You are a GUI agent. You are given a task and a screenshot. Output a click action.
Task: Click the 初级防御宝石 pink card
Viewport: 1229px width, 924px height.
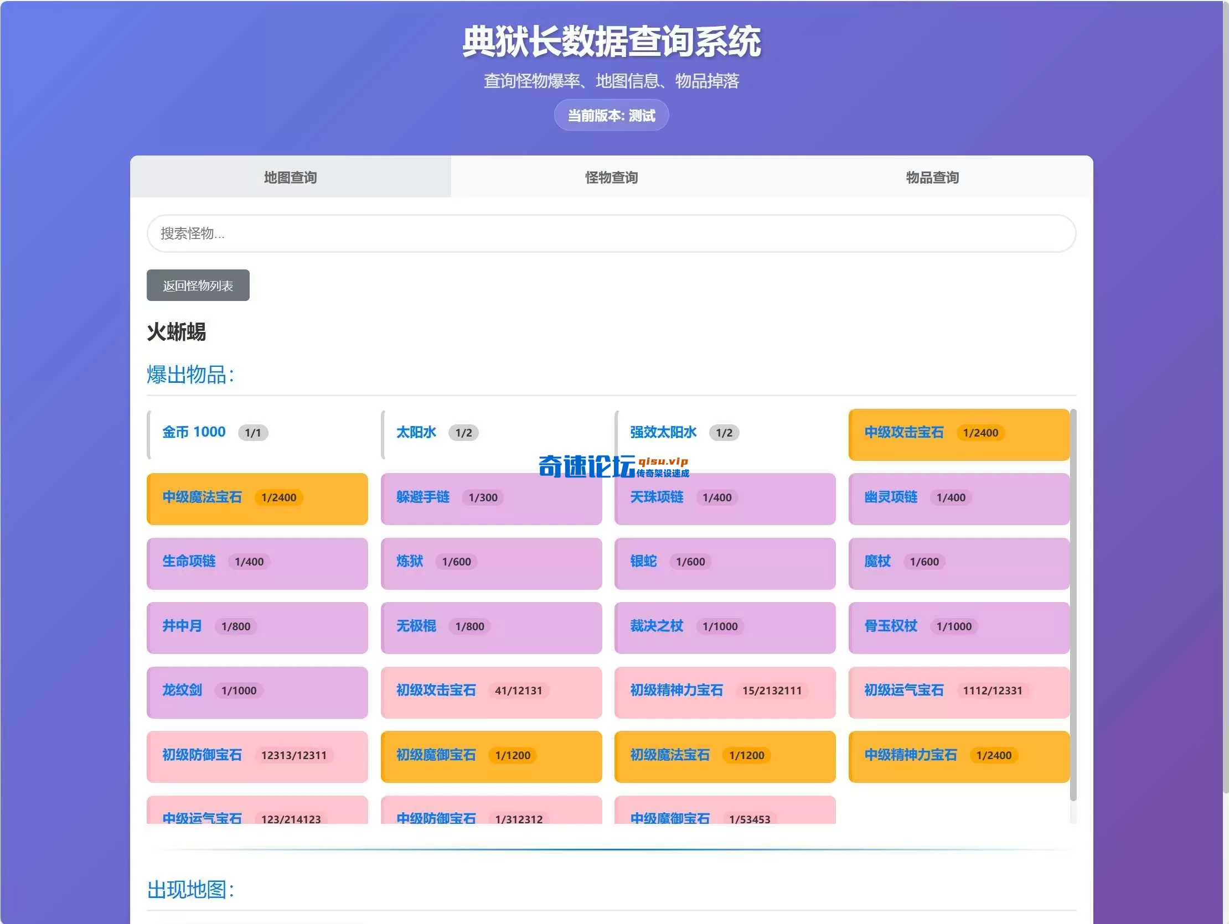coord(257,757)
